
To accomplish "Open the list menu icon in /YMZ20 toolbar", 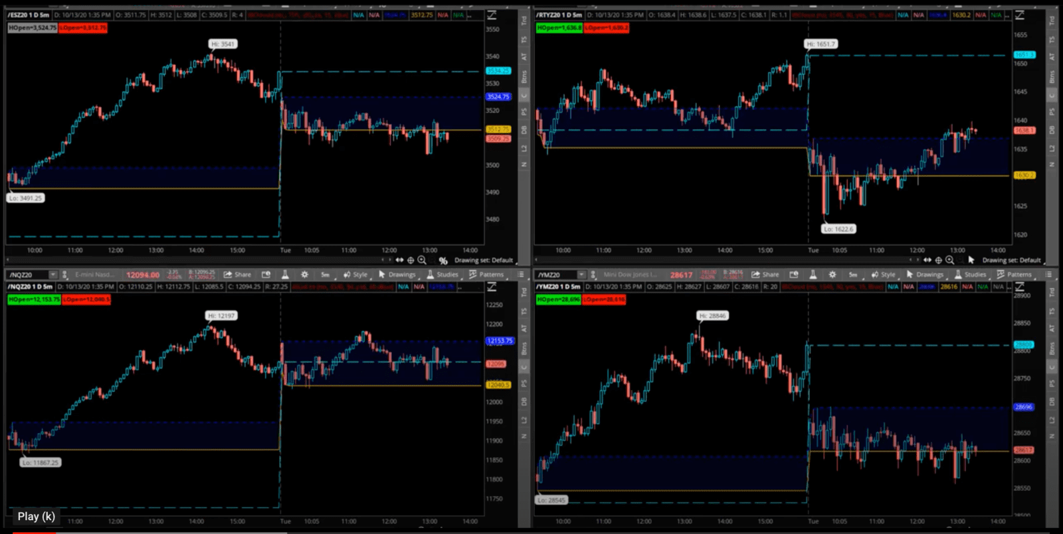I will click(x=1048, y=275).
